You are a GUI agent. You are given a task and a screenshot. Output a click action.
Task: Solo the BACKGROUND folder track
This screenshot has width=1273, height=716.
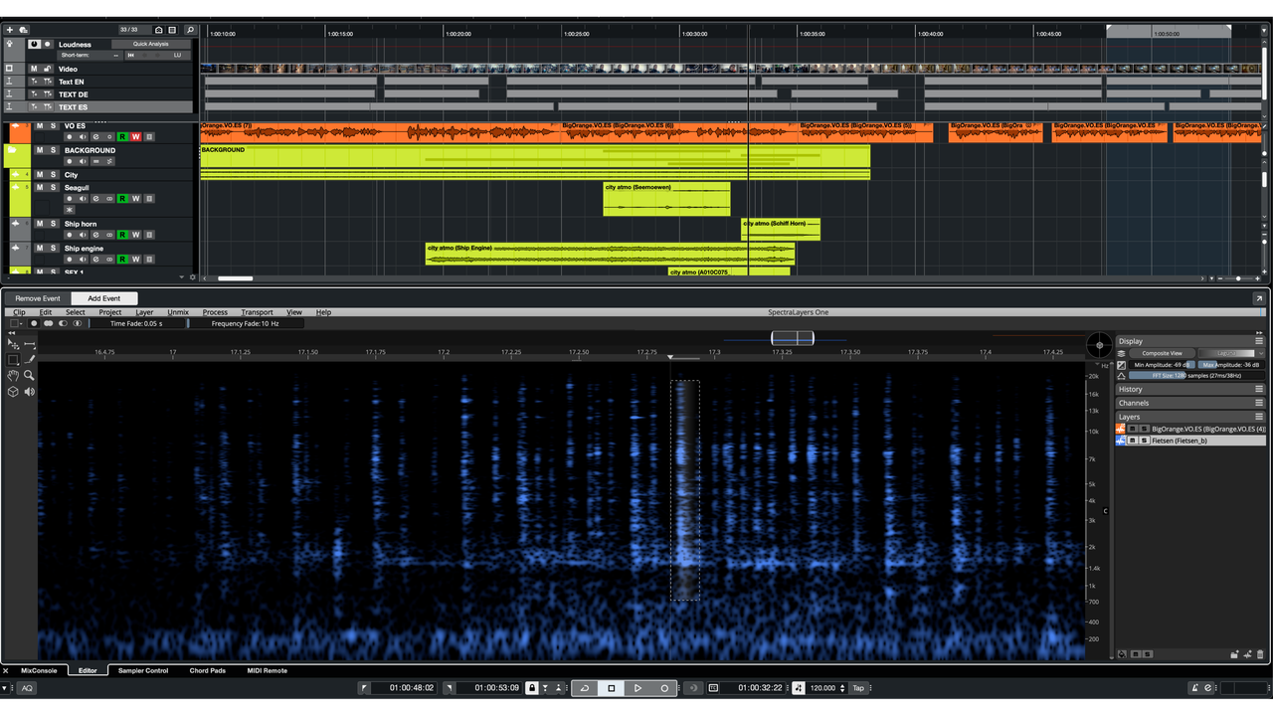point(53,150)
